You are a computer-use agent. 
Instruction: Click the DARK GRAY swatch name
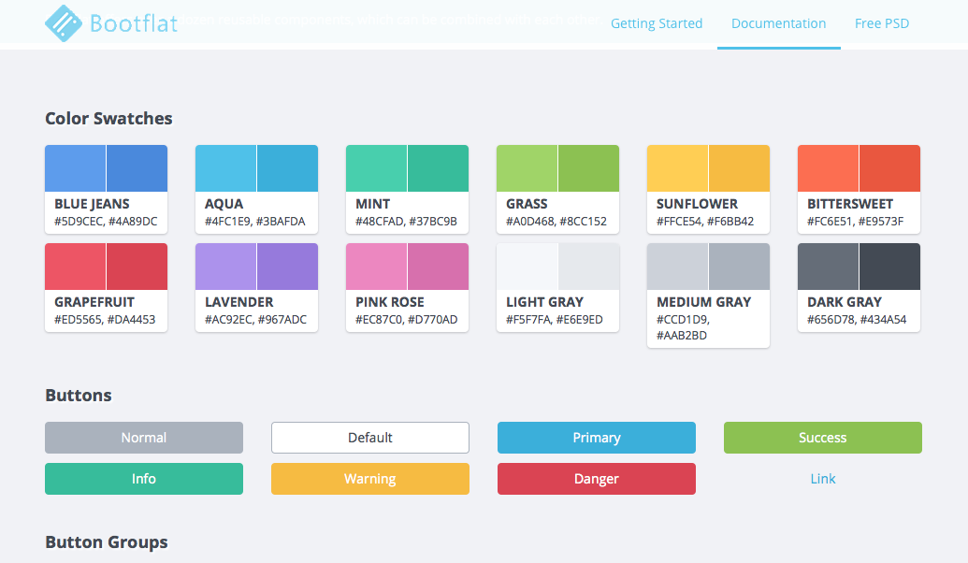(845, 302)
